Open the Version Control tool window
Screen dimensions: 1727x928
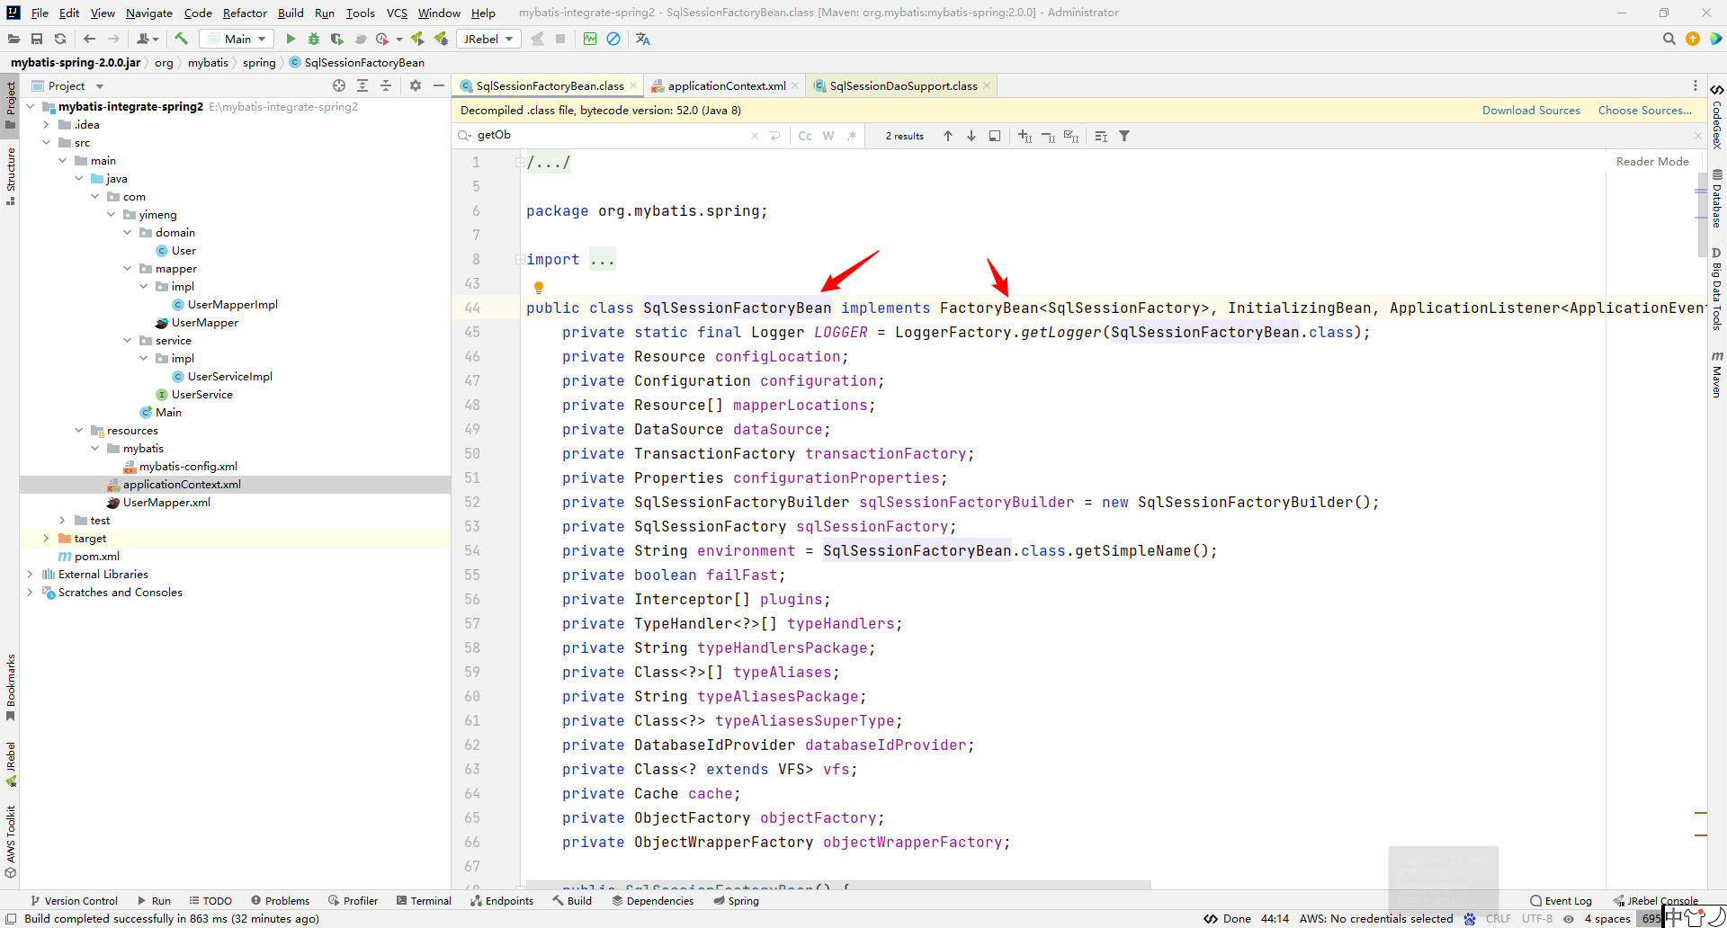point(74,900)
